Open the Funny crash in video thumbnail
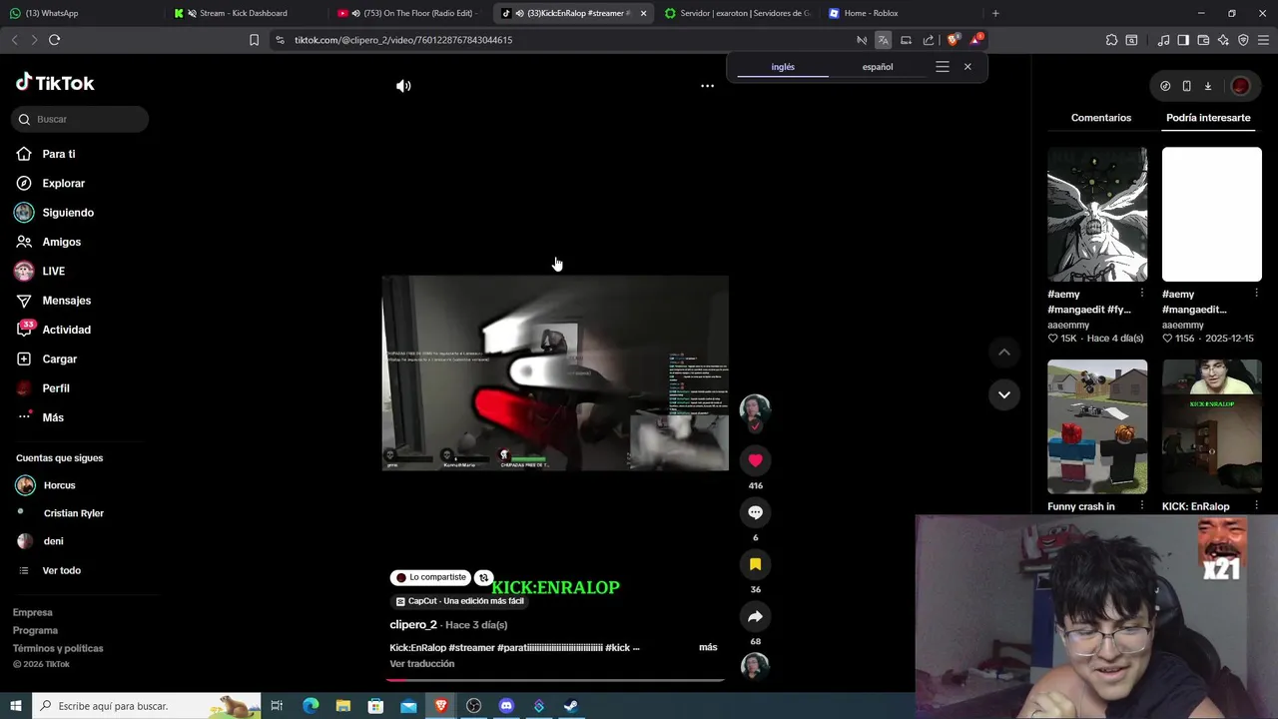1278x719 pixels. [1097, 426]
